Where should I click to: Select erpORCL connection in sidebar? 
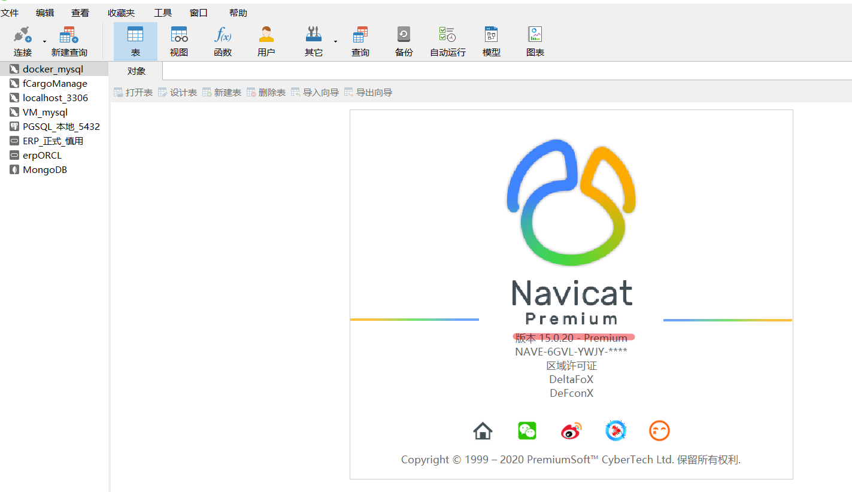[x=54, y=156]
